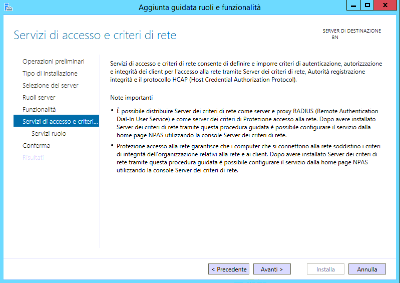Click the SERVER DI DESTINAZIONE label
400x283 pixels.
click(352, 31)
